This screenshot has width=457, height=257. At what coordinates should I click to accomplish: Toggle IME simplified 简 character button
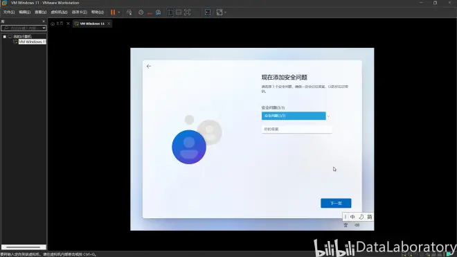pyautogui.click(x=370, y=217)
